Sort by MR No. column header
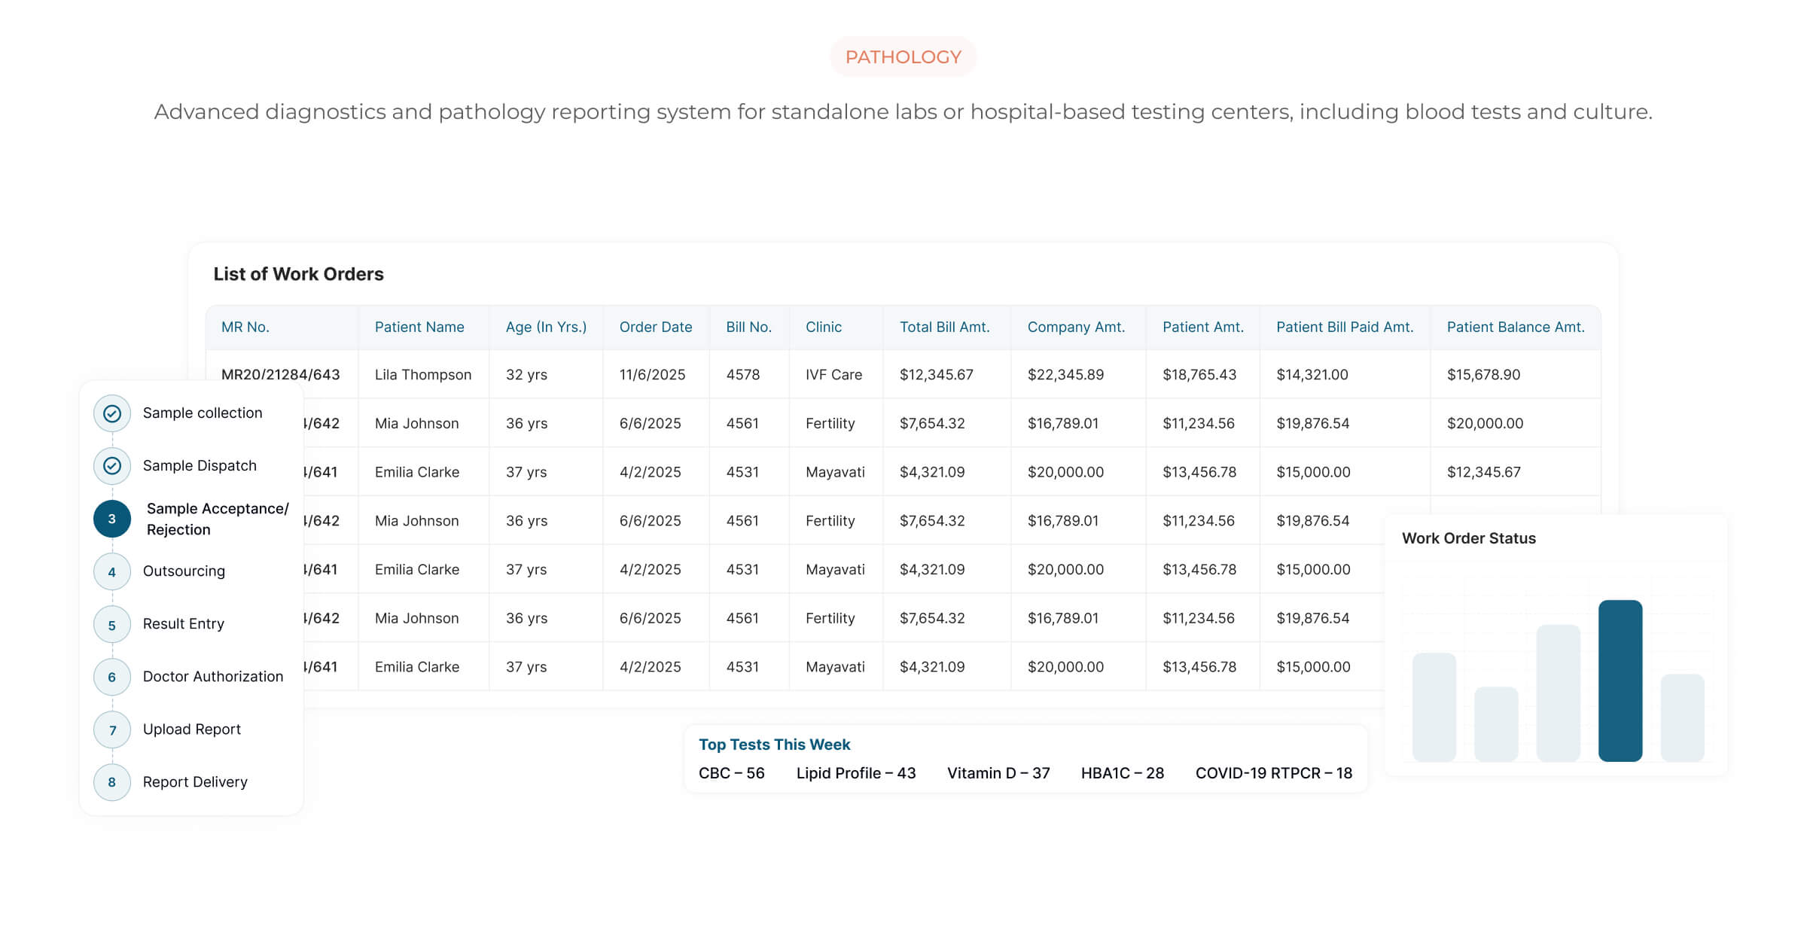This screenshot has width=1807, height=932. click(245, 327)
